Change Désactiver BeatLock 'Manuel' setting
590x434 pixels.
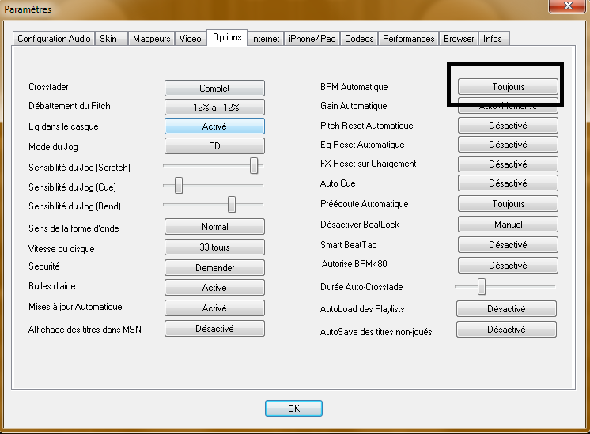(508, 225)
